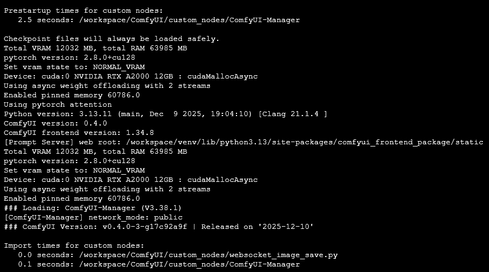The height and width of the screenshot is (272, 489).
Task: Click the 'ComfyUI frontend version: 1.34.8' line
Action: coord(78,133)
